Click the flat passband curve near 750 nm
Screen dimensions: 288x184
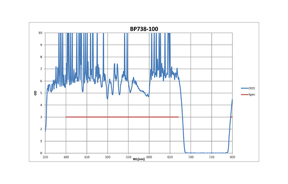pyautogui.click(x=212, y=153)
